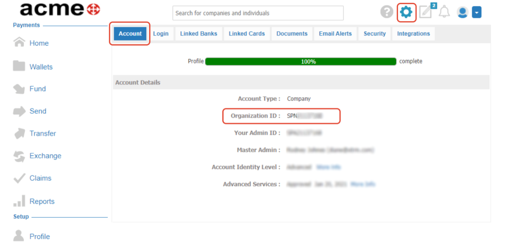Click the Send arrow icon
Viewport: 512px width, 249px height.
click(20, 111)
